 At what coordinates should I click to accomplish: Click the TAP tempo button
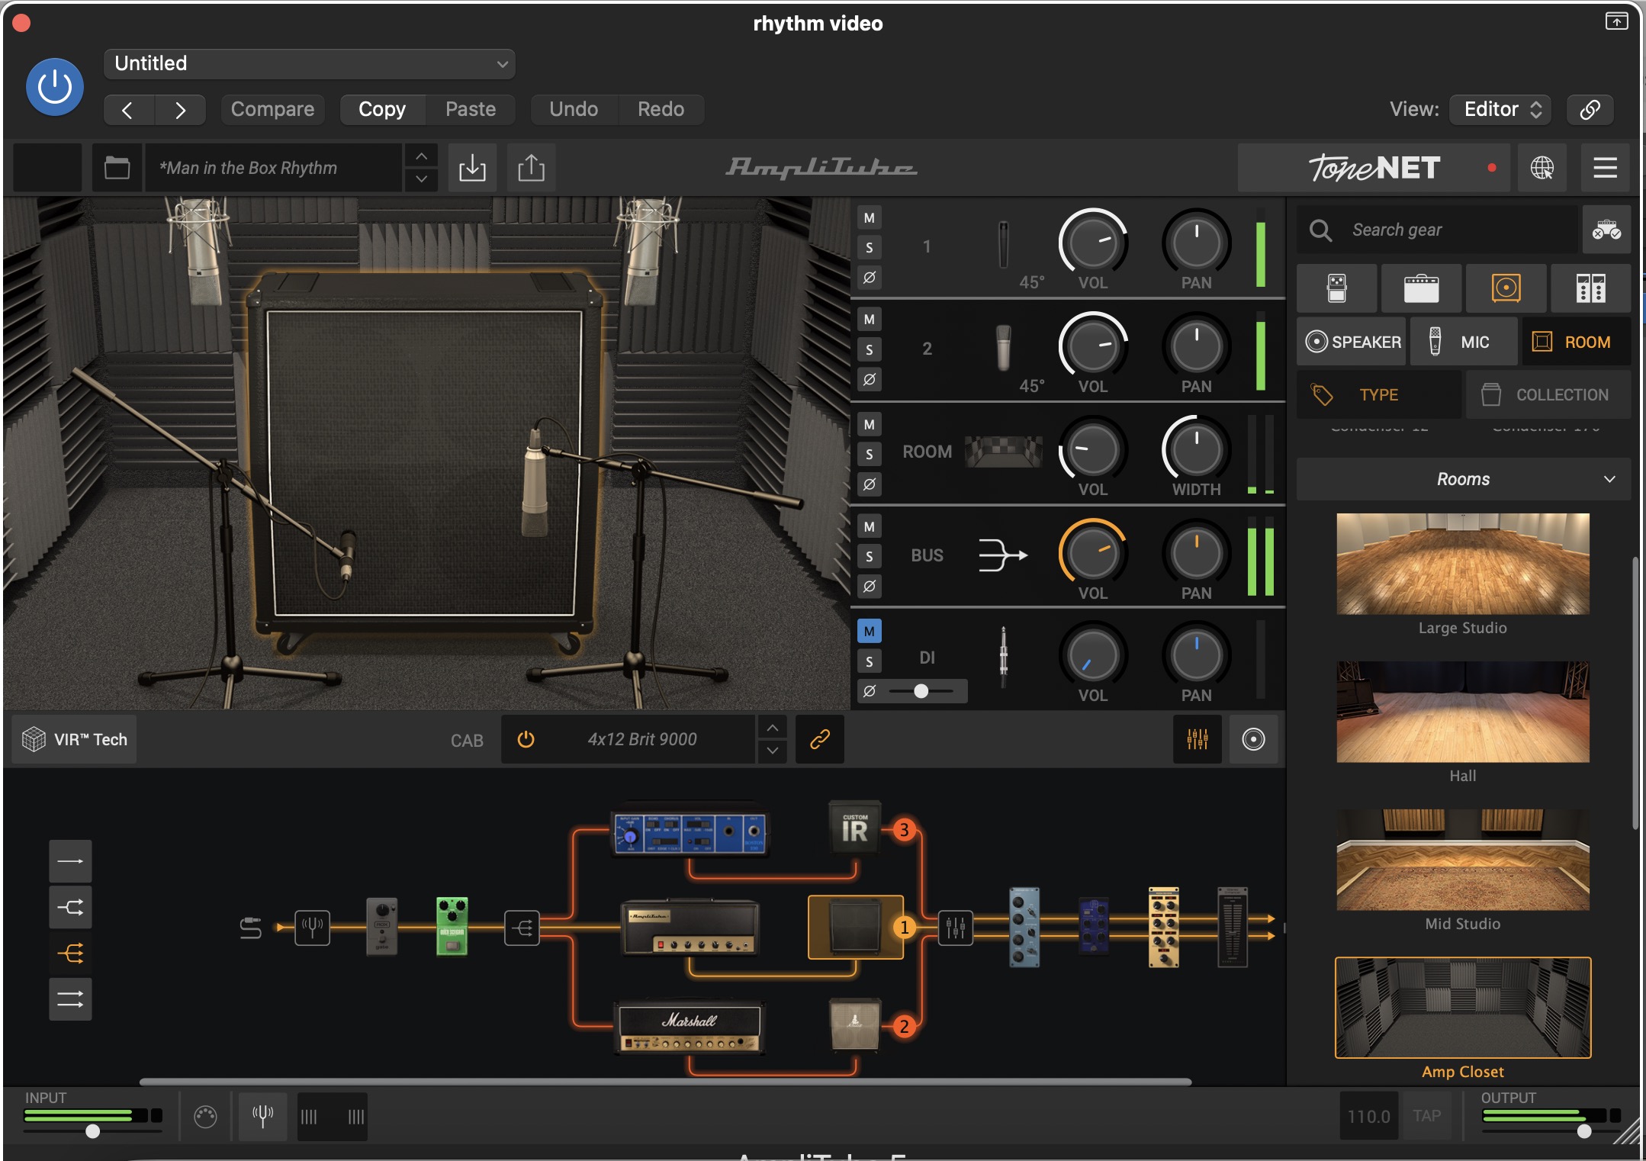1426,1117
